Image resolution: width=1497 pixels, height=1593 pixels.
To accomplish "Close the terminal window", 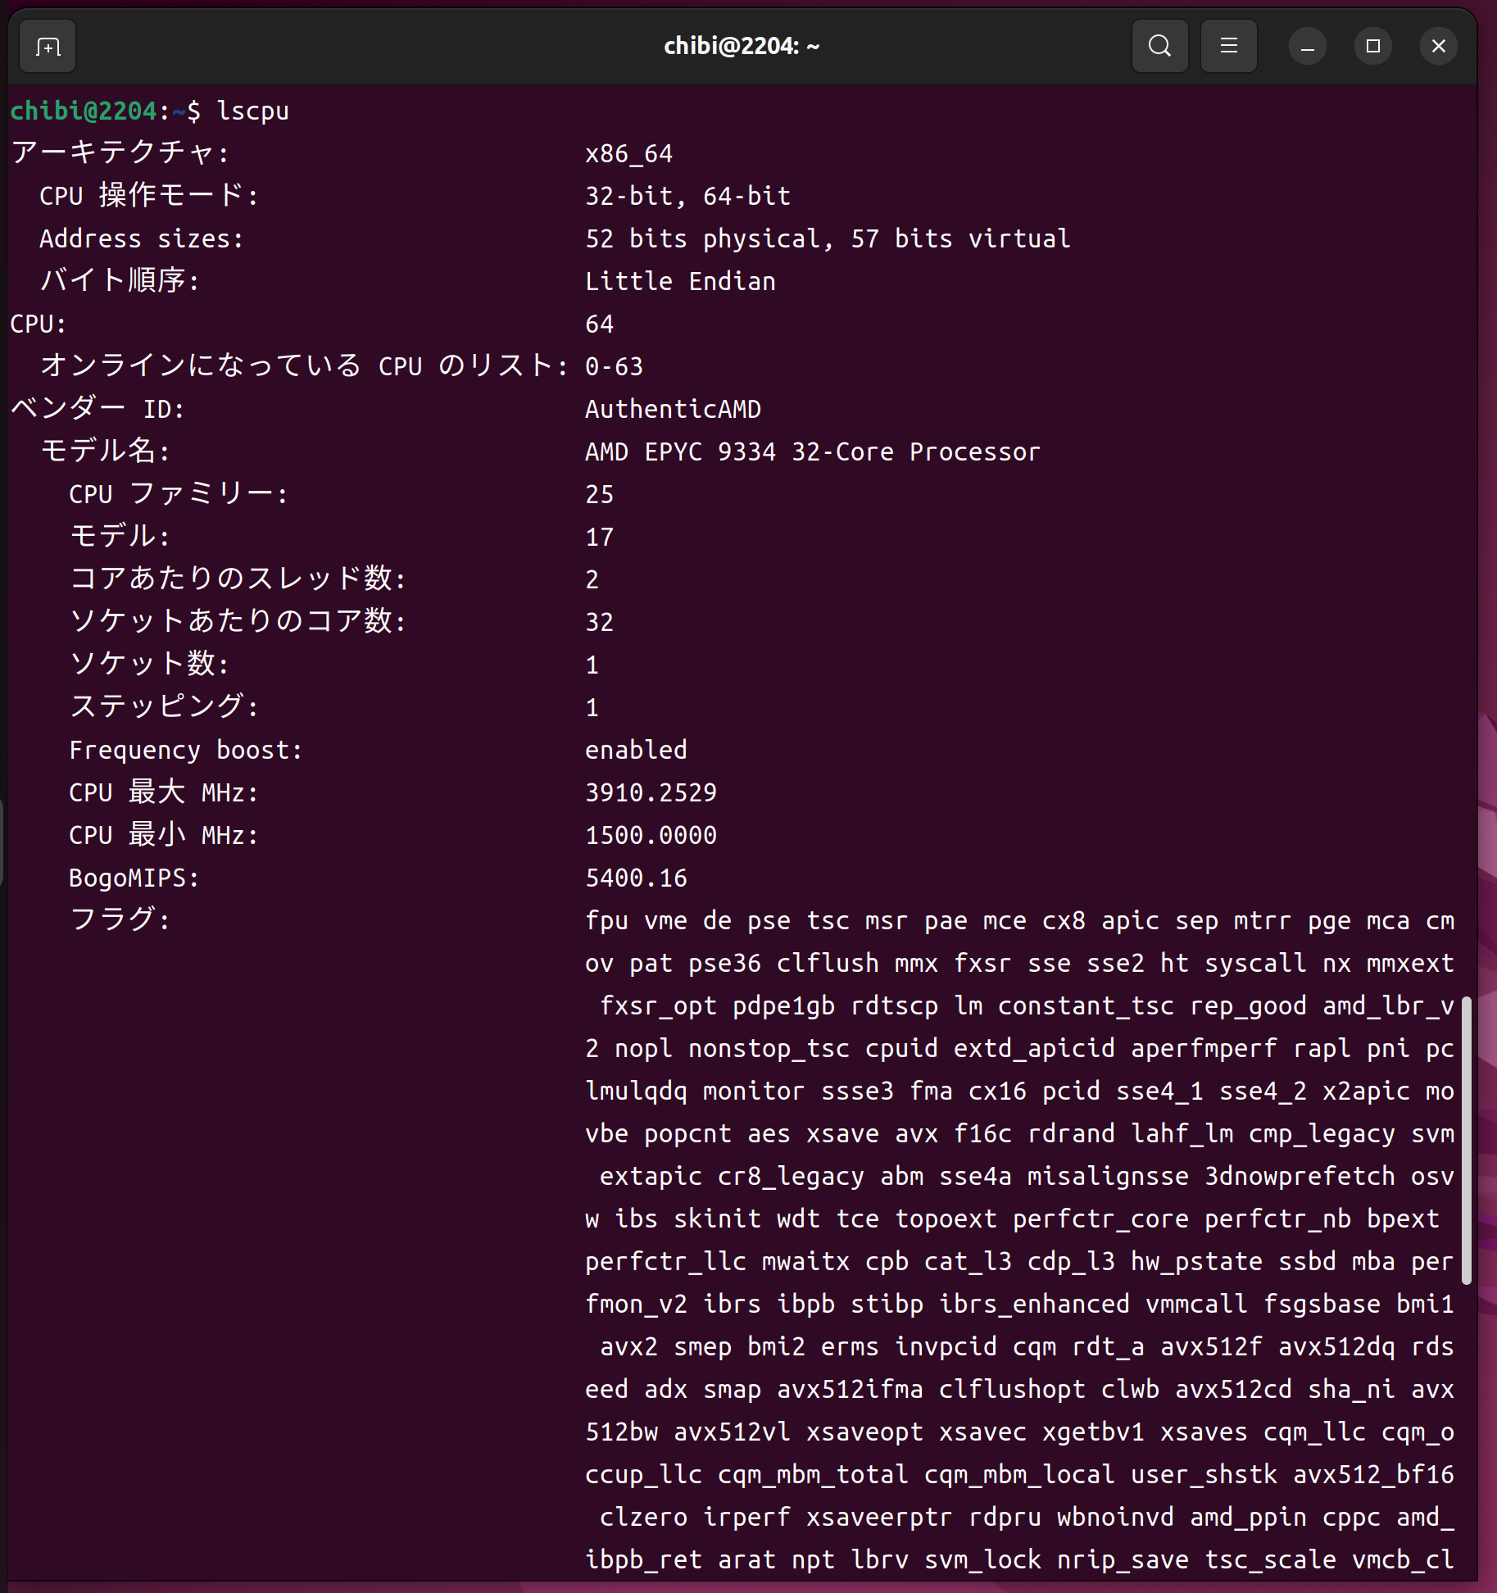I will coord(1438,47).
